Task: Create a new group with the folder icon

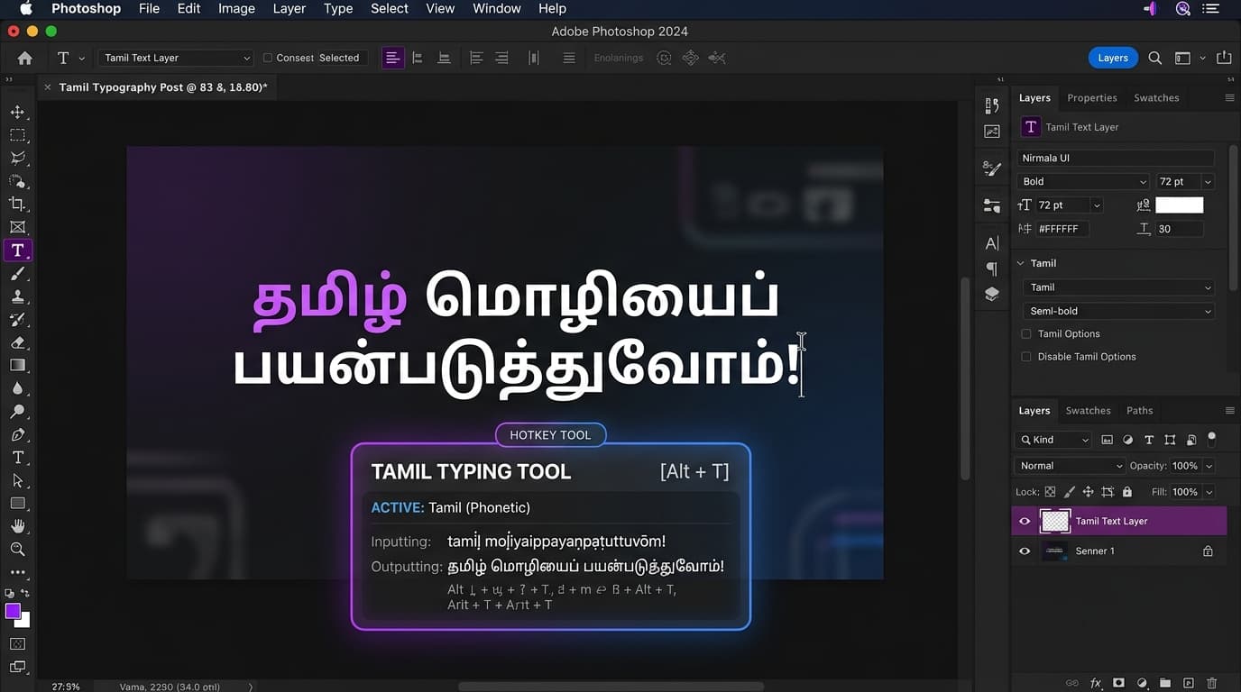Action: [1165, 683]
